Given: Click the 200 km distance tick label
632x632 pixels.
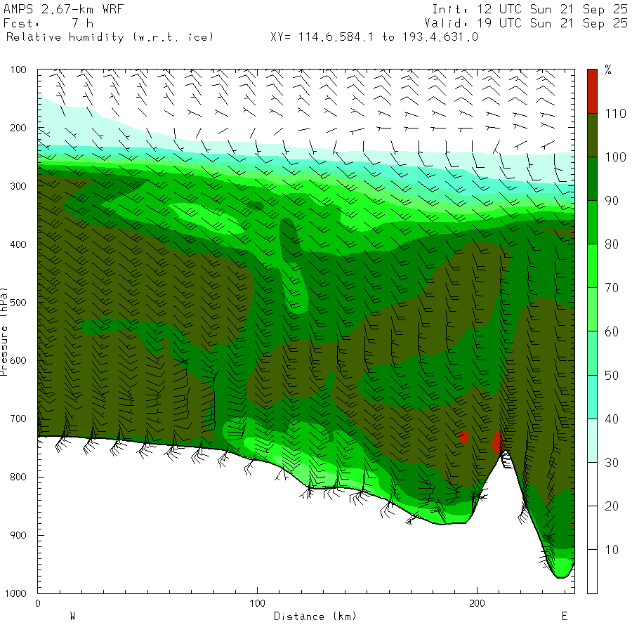Looking at the screenshot, I should coord(478,603).
